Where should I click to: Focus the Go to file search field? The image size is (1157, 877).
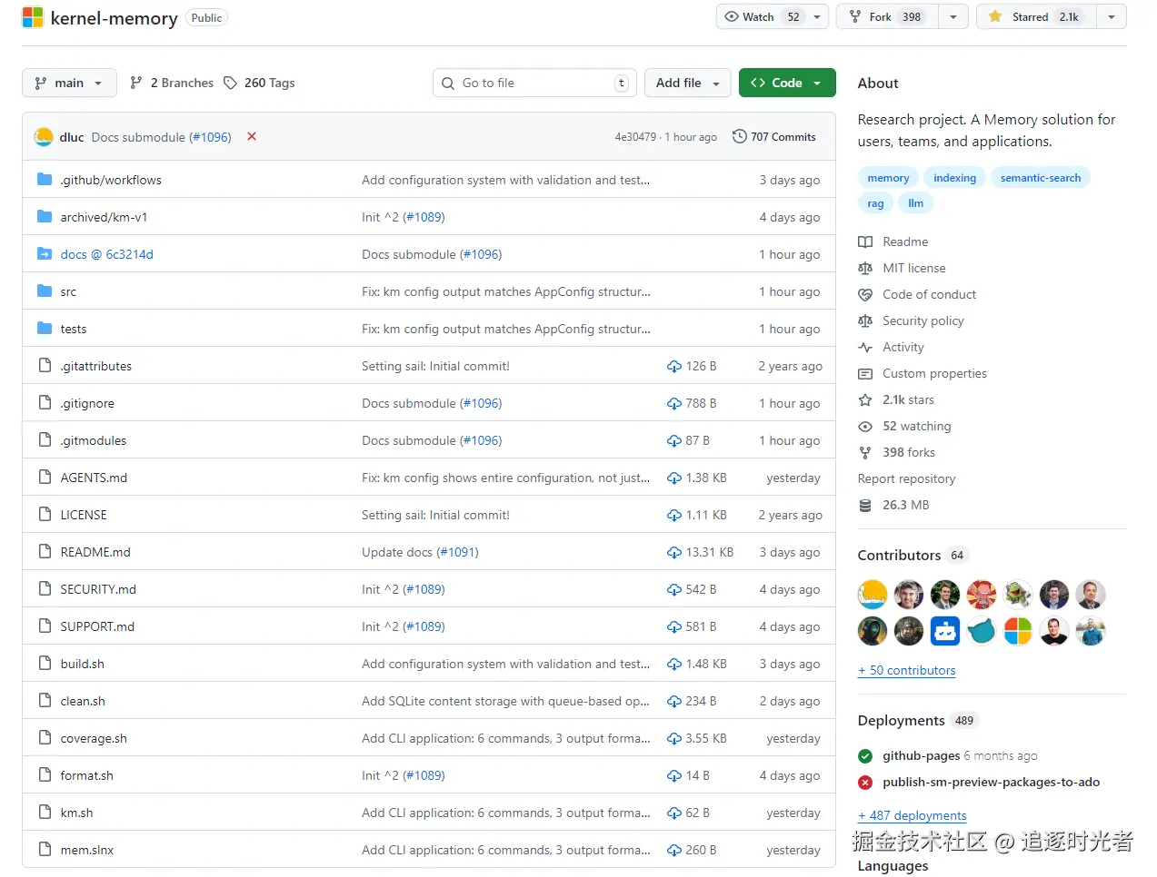pos(535,83)
